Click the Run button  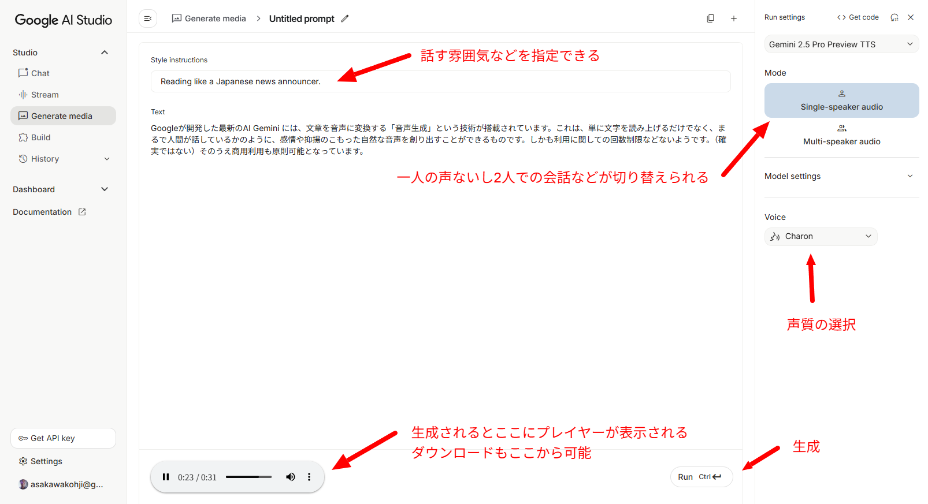[x=701, y=477]
